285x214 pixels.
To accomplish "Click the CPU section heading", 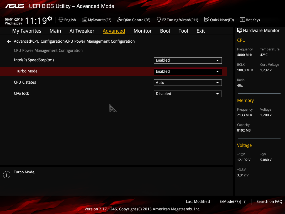I will [241, 40].
